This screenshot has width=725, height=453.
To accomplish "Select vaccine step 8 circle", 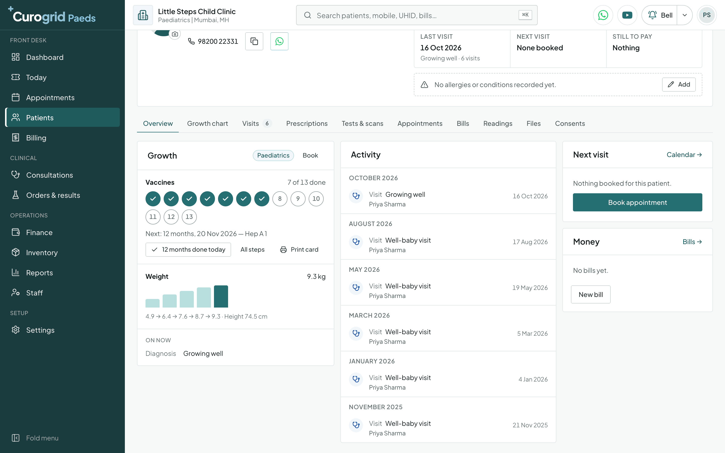I will click(280, 199).
